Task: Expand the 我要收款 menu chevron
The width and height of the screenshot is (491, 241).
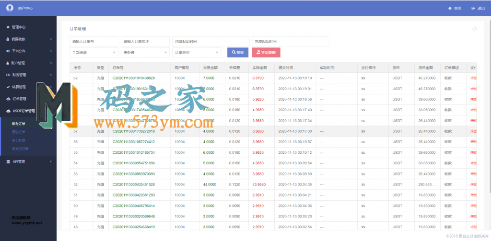Action: 51,39
